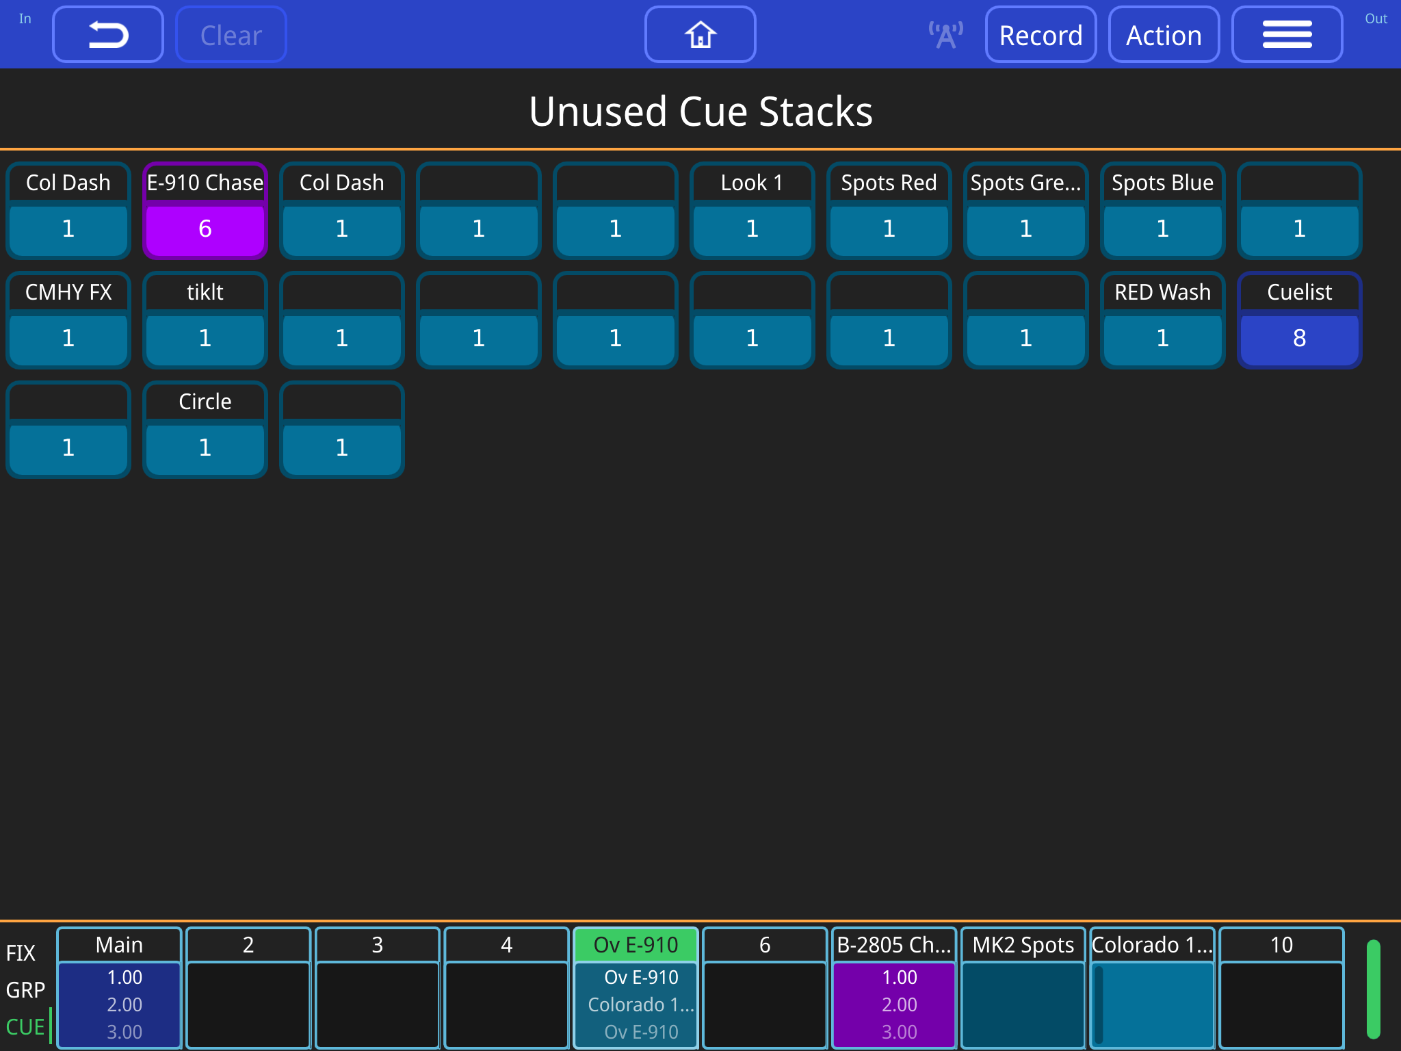Switch to the GRP tab

(x=25, y=989)
